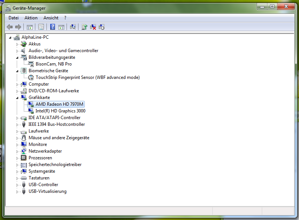Collapse the Grafikkarte category
Viewport: 299px width, 220px height.
17,98
